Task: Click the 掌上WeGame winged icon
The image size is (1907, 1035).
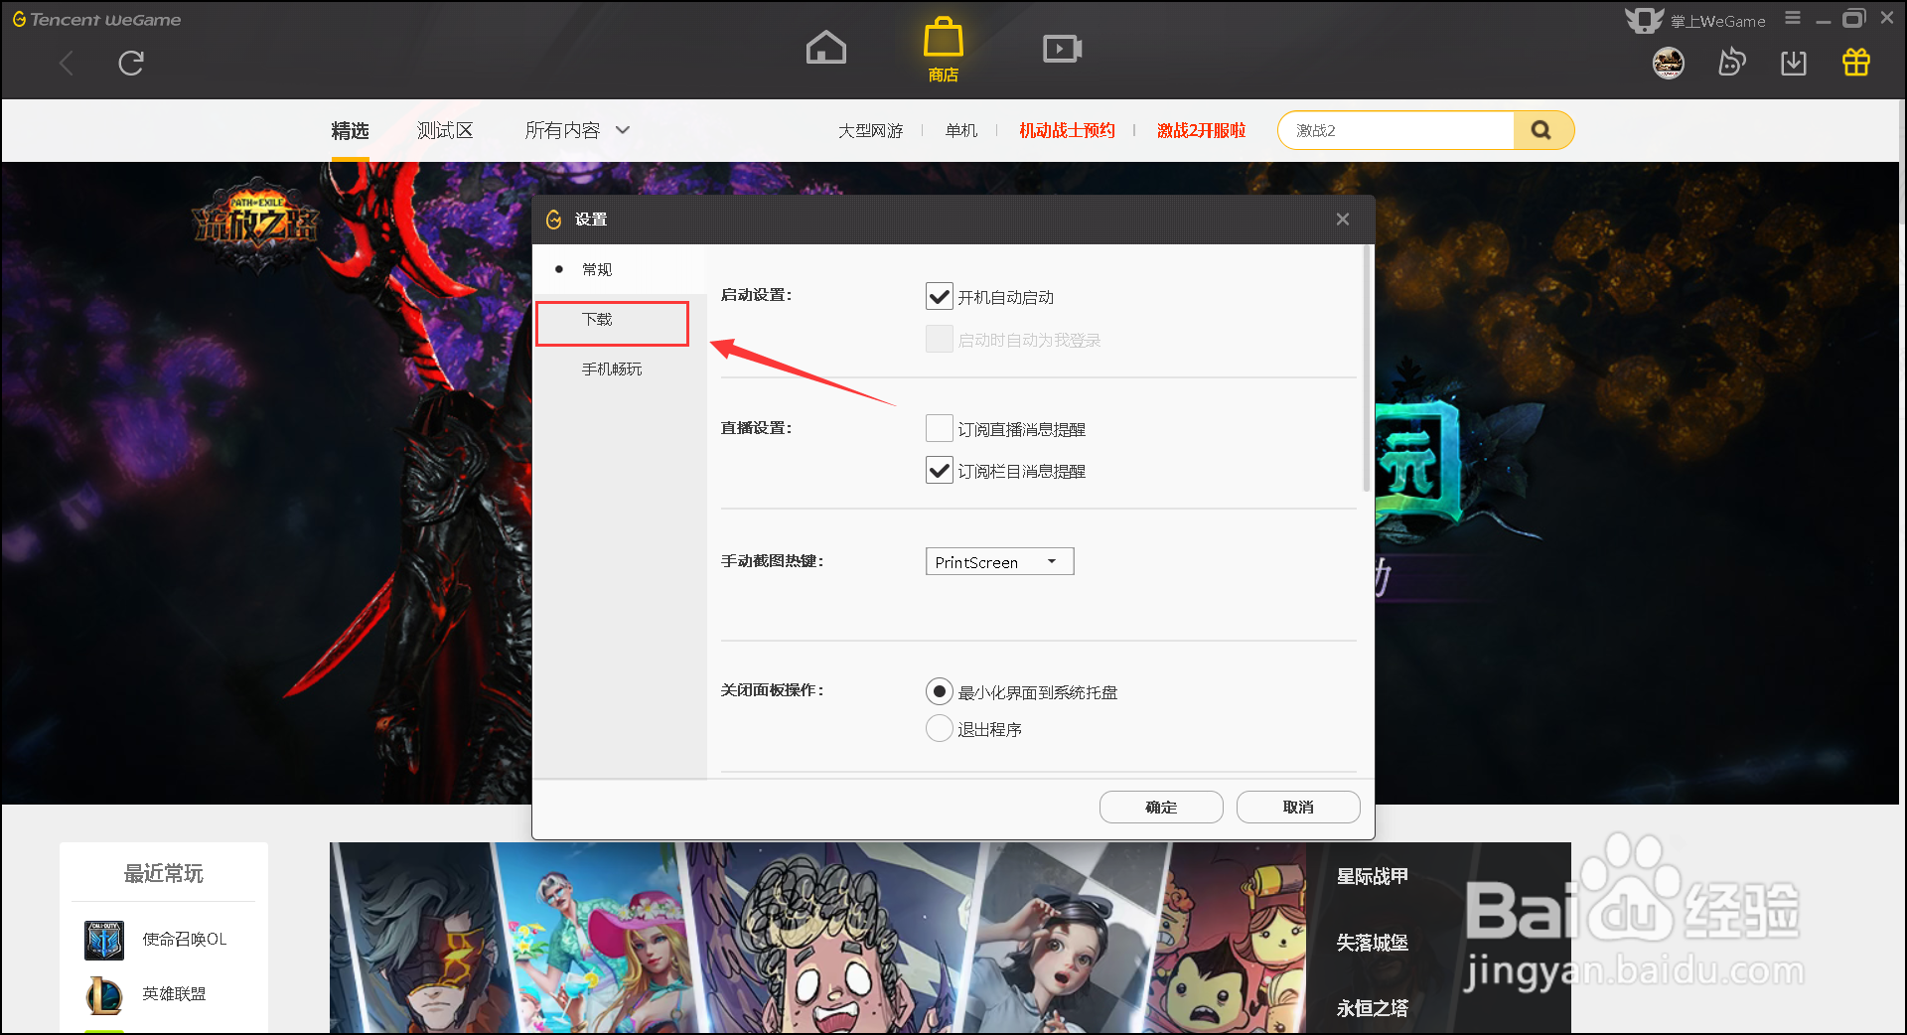Action: [1644, 20]
